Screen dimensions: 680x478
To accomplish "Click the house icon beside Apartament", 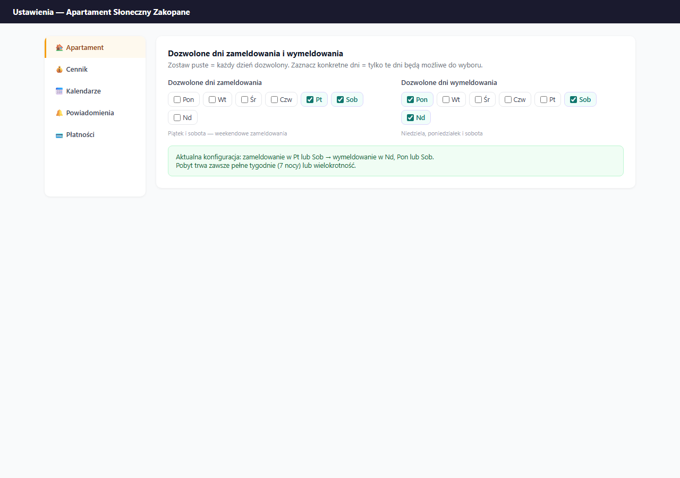I will coord(59,47).
